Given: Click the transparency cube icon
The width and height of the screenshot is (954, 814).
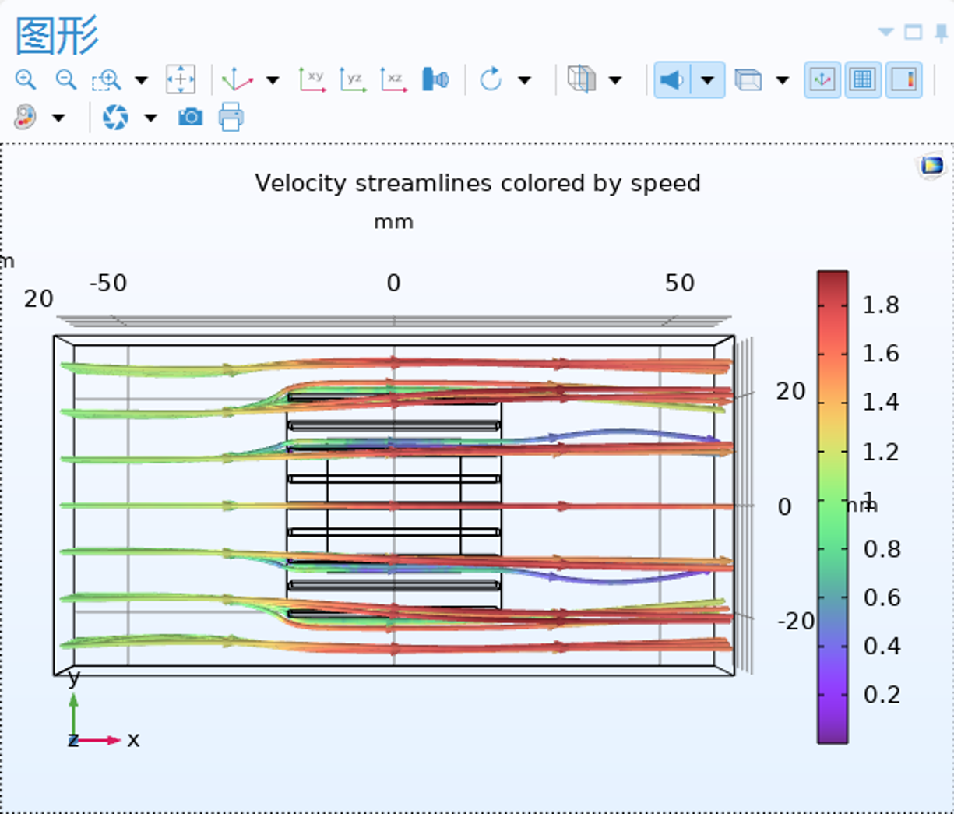Looking at the screenshot, I should 582,79.
